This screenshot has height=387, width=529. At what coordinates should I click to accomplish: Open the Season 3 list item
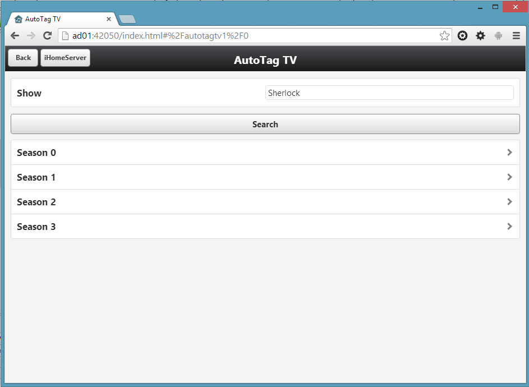click(x=265, y=227)
